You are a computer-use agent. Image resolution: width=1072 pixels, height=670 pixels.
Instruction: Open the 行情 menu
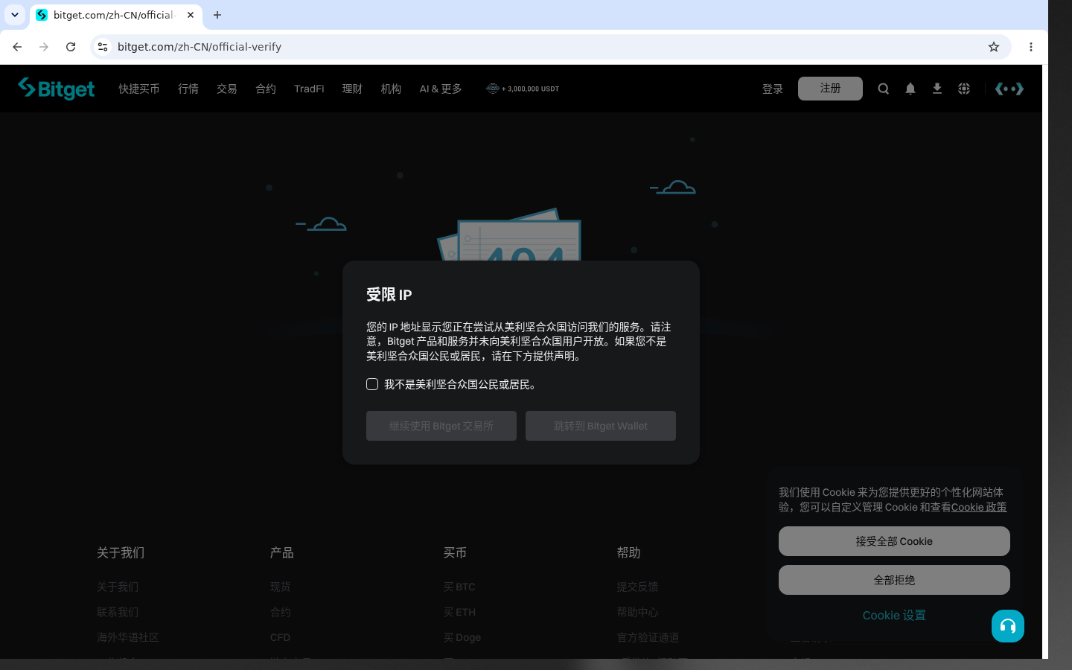point(188,89)
